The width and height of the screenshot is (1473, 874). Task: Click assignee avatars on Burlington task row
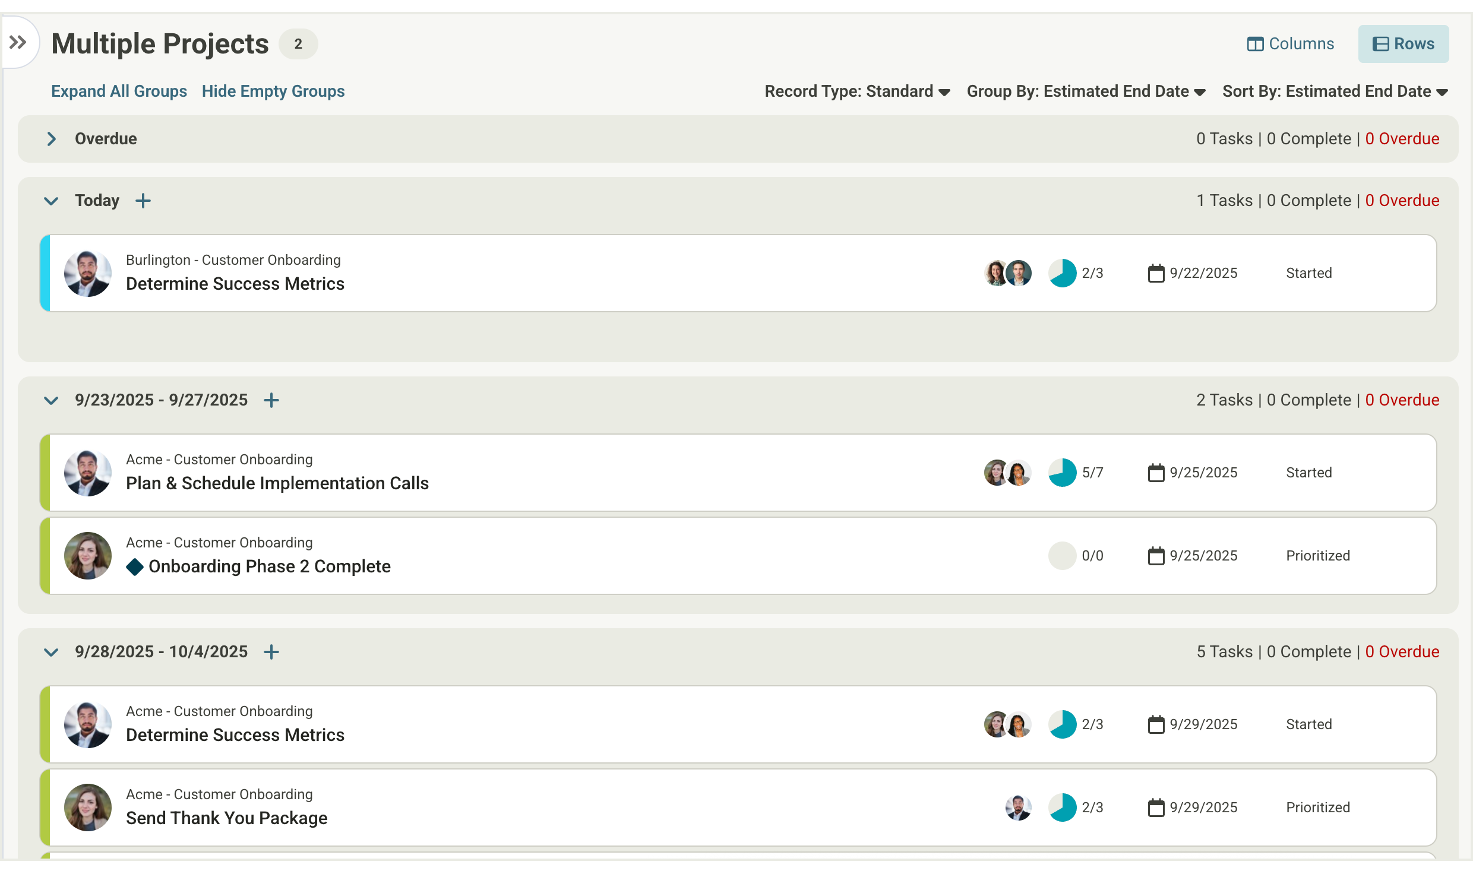pyautogui.click(x=1008, y=273)
